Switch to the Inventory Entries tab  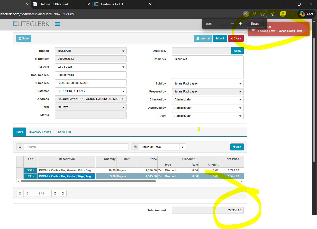click(x=40, y=132)
